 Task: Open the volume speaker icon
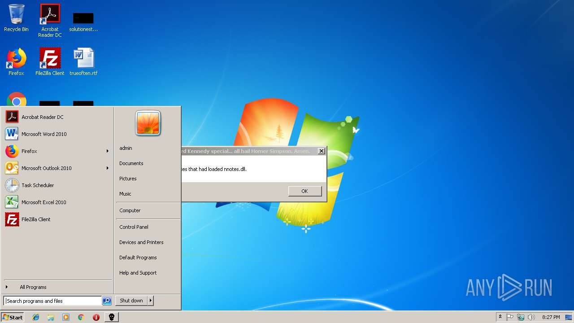pos(531,317)
